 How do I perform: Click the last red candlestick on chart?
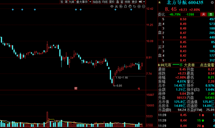tap(142, 64)
